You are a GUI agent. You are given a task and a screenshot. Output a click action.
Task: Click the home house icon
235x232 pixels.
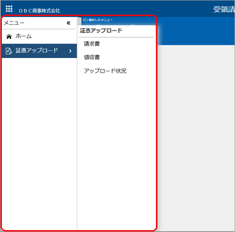pyautogui.click(x=9, y=36)
